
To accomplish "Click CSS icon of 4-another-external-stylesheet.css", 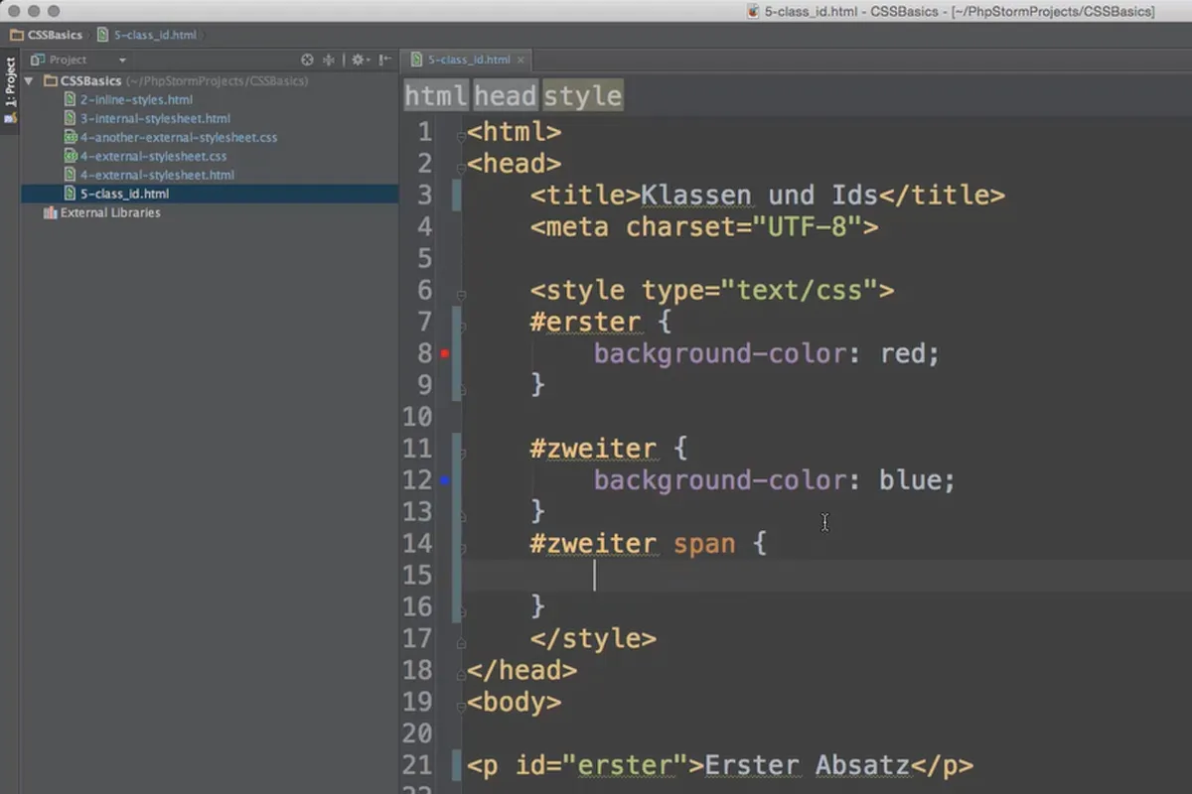I will tap(71, 137).
